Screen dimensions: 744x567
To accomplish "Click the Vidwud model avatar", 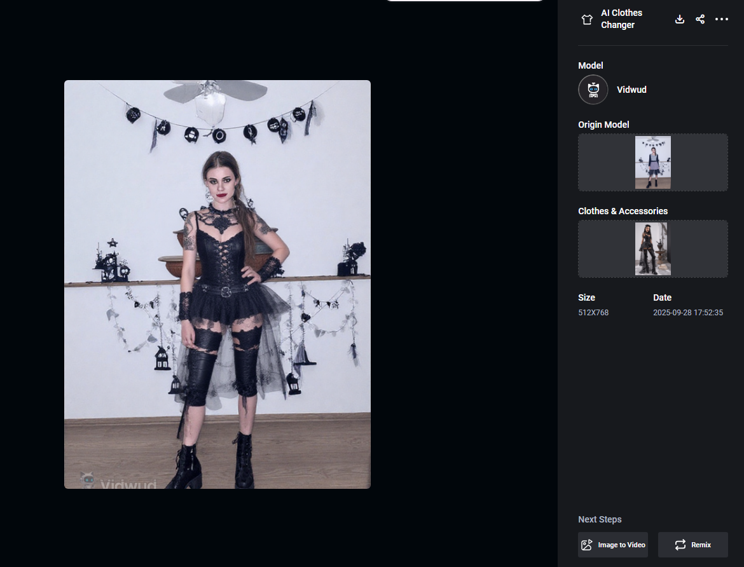I will 593,90.
